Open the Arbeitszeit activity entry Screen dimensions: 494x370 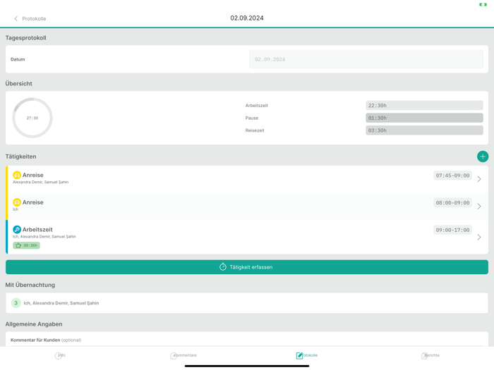click(x=247, y=237)
